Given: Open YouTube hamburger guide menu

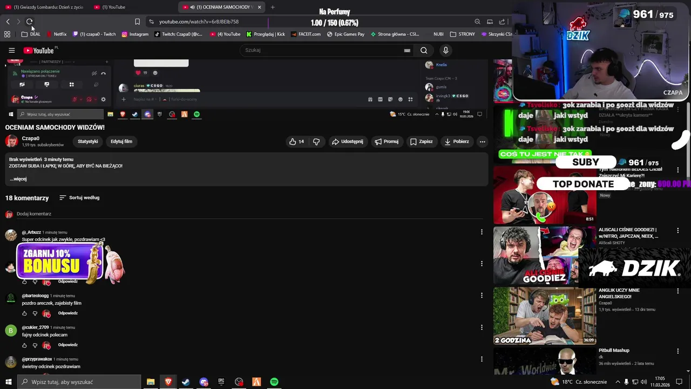Looking at the screenshot, I should pyautogui.click(x=11, y=50).
